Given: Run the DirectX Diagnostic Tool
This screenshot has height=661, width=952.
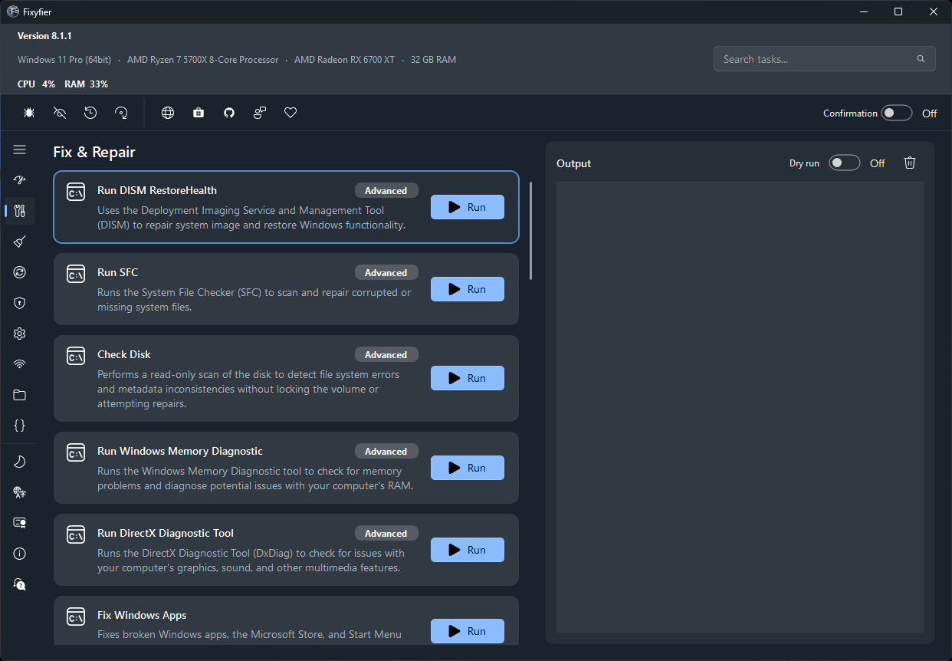Looking at the screenshot, I should tap(468, 550).
